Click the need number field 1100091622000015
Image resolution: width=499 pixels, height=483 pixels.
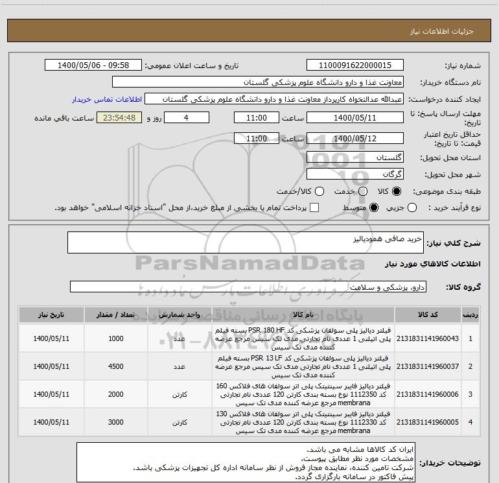click(x=355, y=65)
